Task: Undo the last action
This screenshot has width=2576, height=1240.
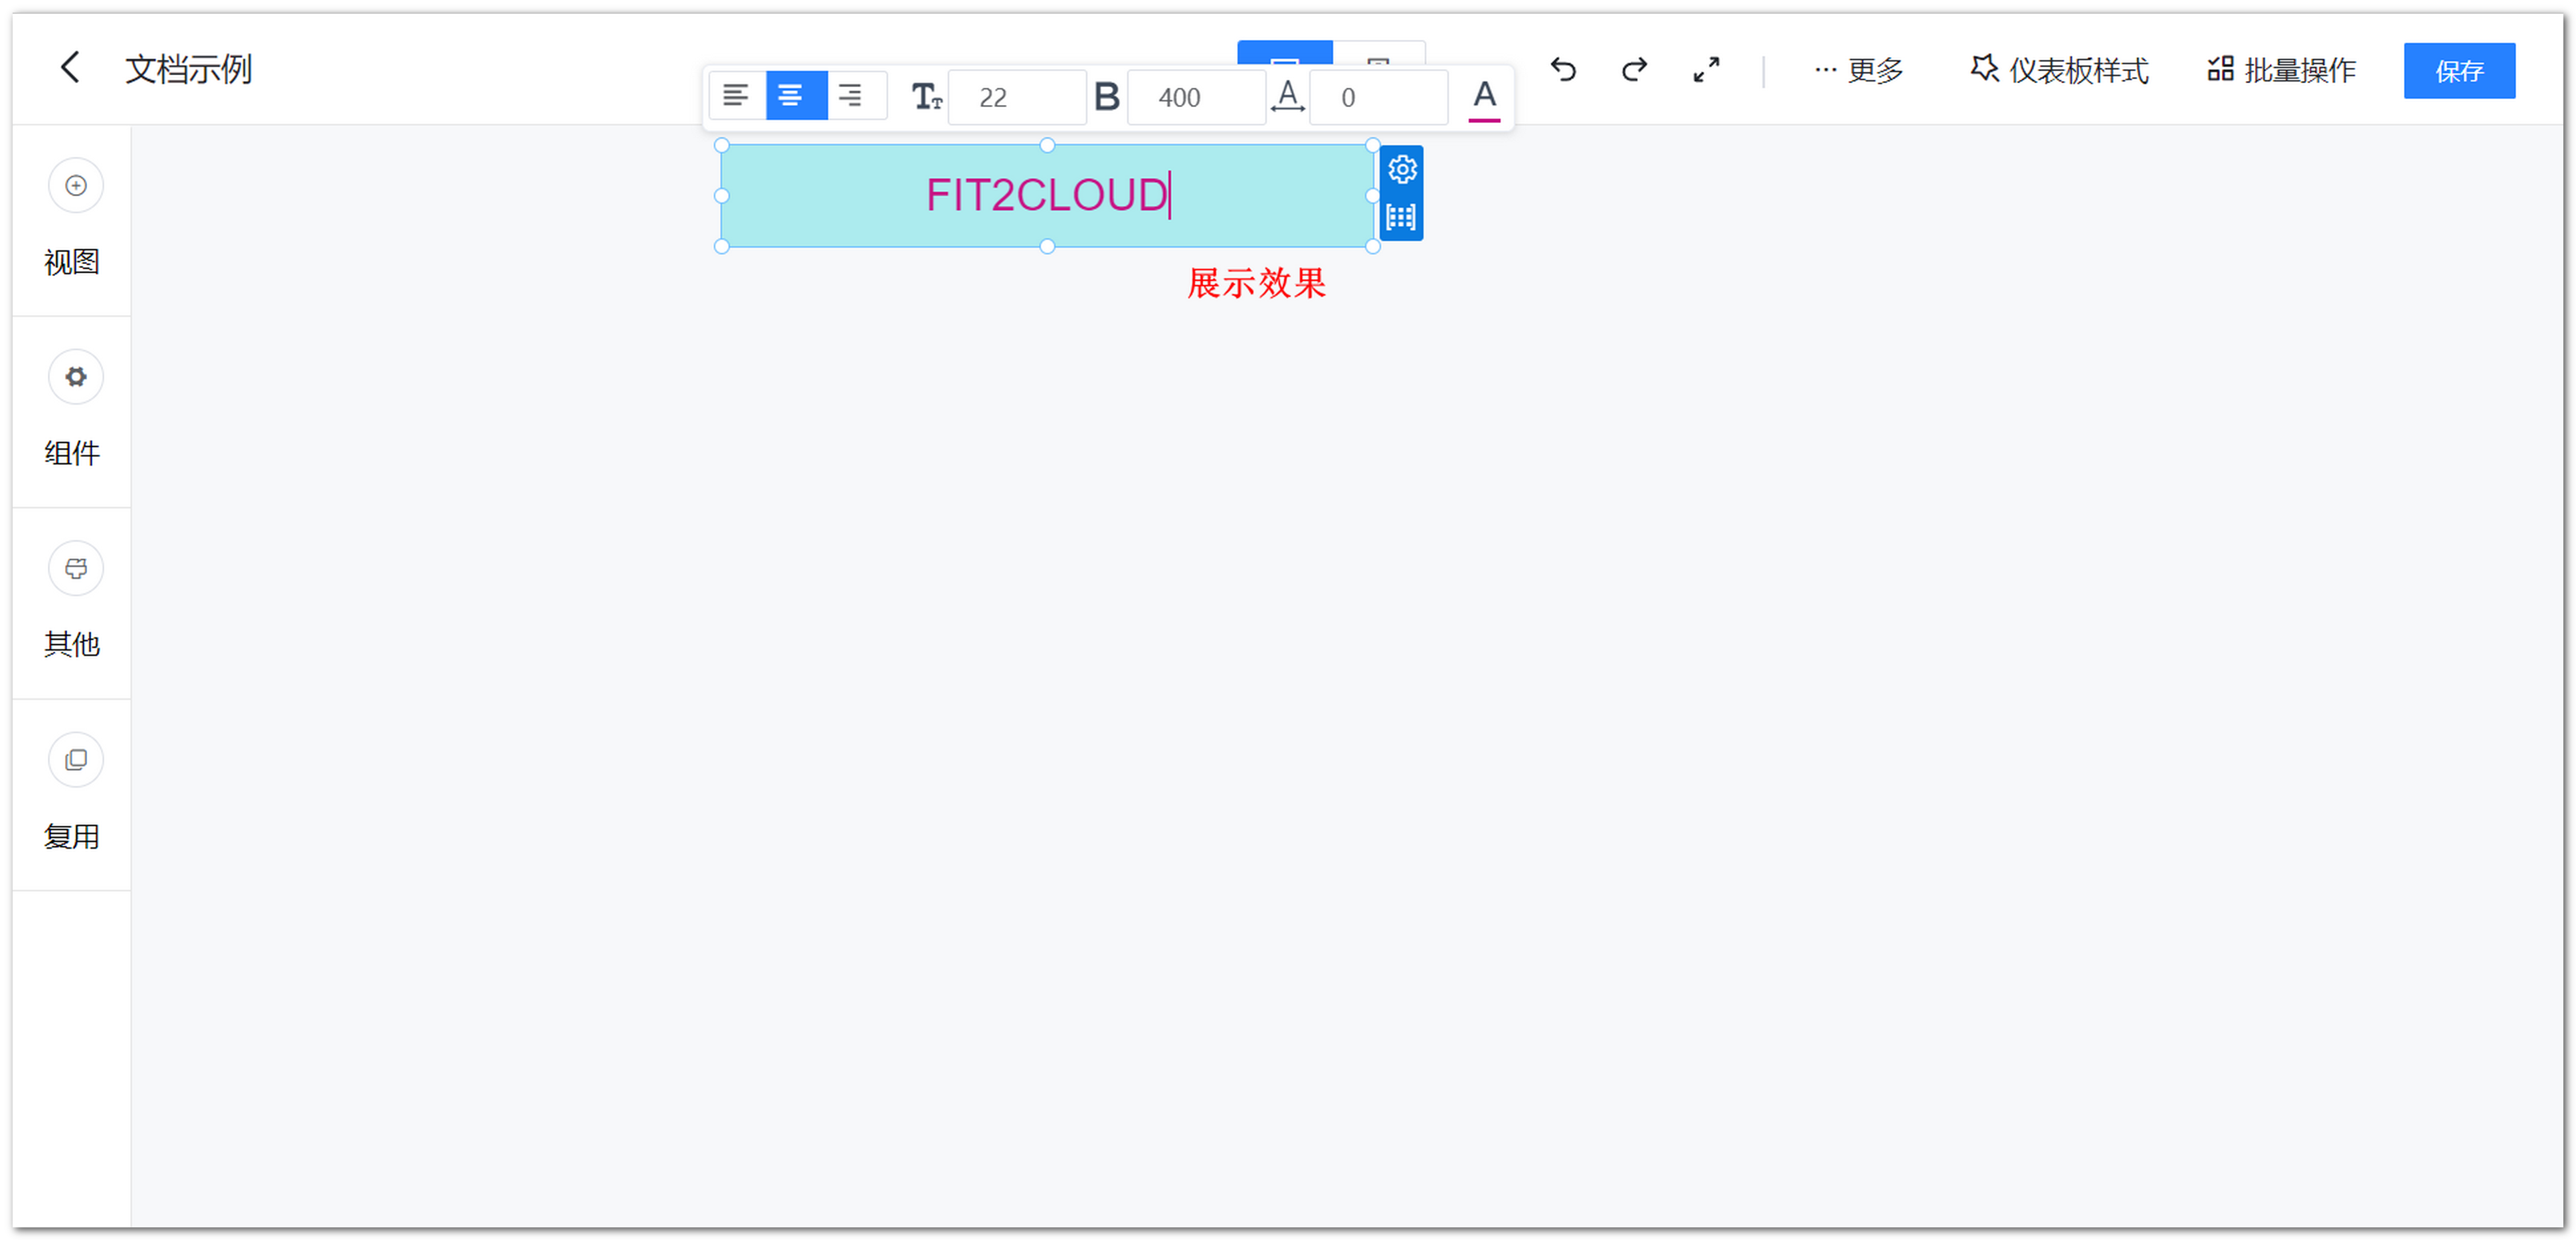Action: click(x=1563, y=69)
